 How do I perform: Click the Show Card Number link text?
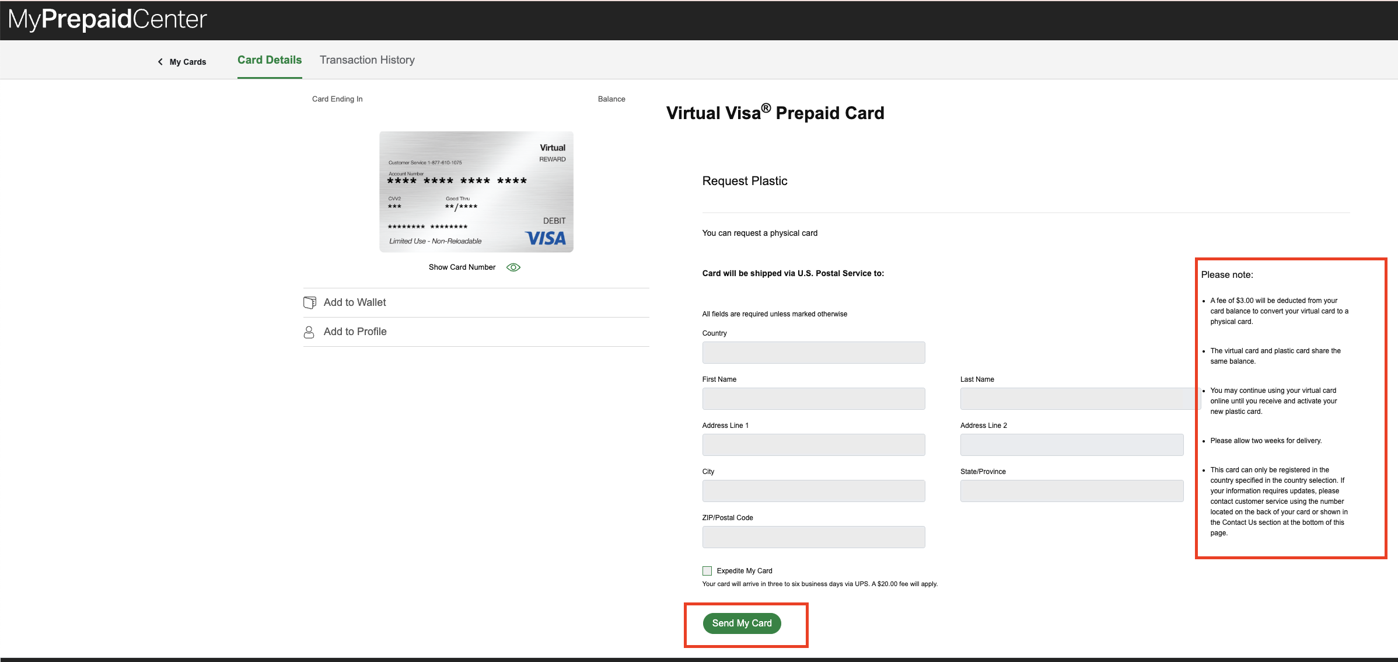coord(462,267)
